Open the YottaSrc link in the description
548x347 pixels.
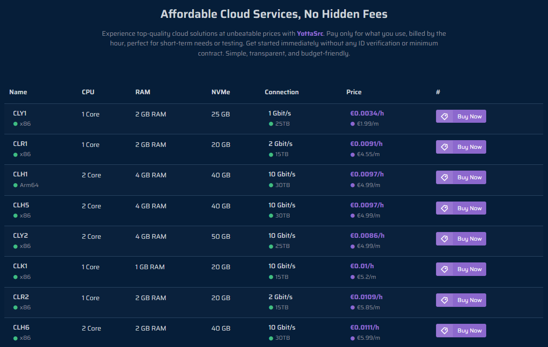tap(310, 33)
